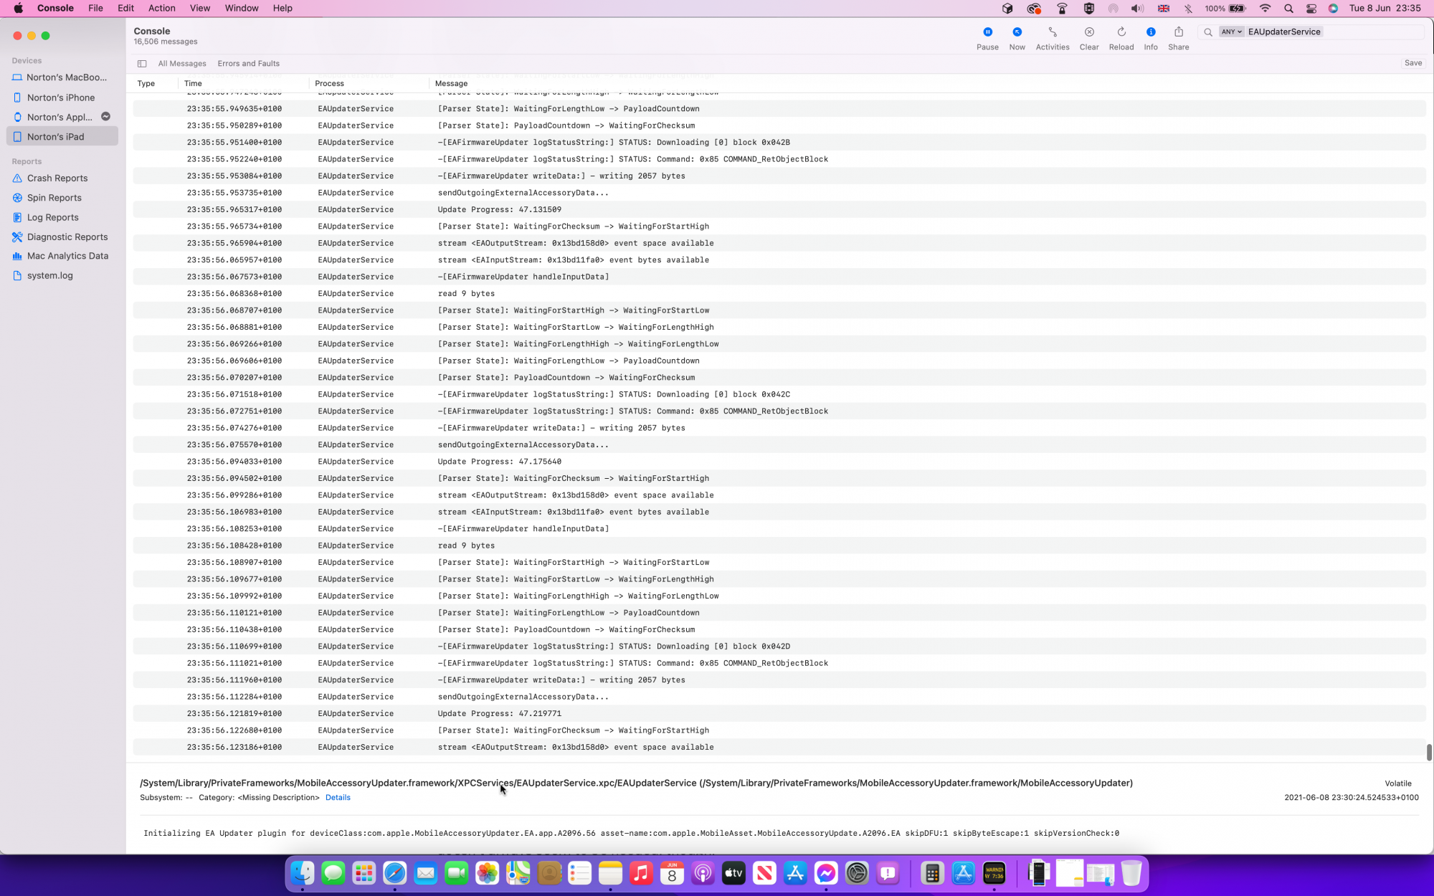Open Mac Analytics Data reports

tap(67, 256)
